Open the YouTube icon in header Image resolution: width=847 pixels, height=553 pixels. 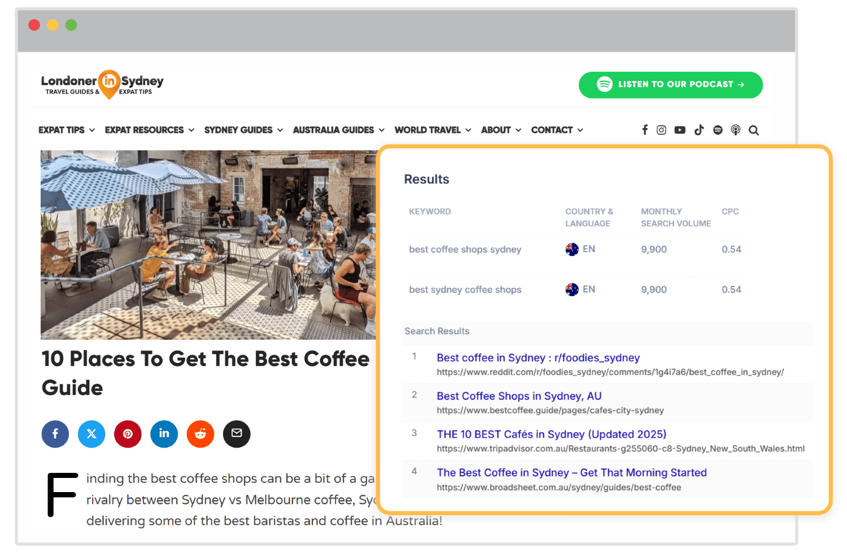680,130
